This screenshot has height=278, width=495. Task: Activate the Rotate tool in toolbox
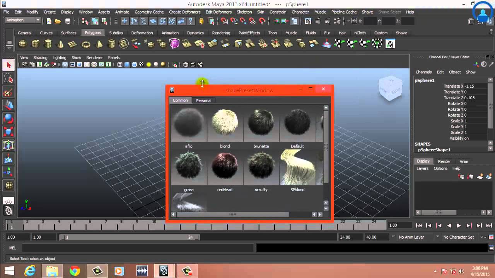point(9,119)
